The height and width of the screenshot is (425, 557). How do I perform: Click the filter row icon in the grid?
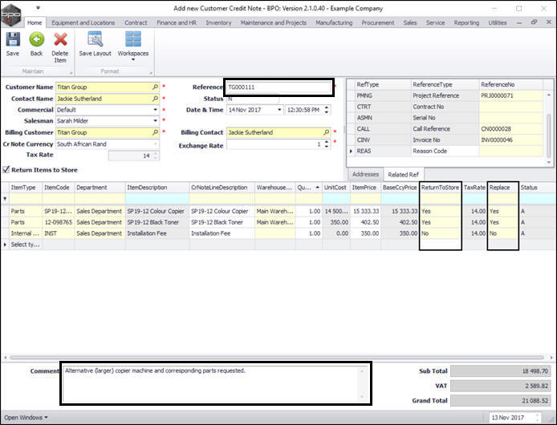[5, 199]
